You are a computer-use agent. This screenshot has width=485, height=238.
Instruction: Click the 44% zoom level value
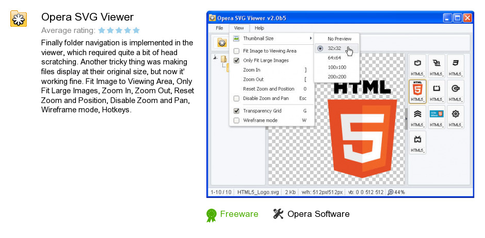point(400,192)
